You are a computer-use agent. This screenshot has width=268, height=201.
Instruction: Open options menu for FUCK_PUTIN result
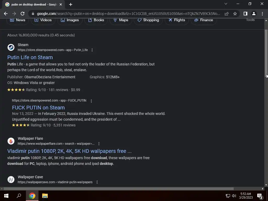pos(91,101)
